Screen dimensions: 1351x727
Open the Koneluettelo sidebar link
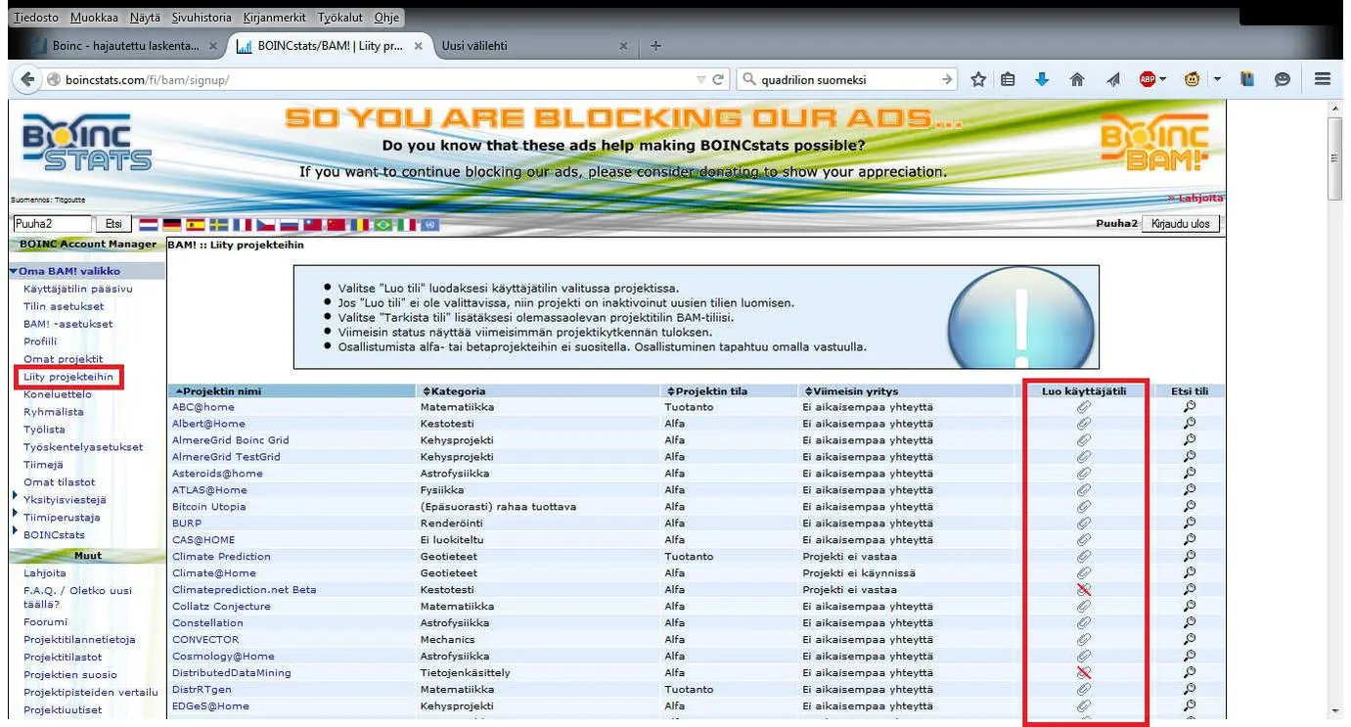click(x=58, y=394)
